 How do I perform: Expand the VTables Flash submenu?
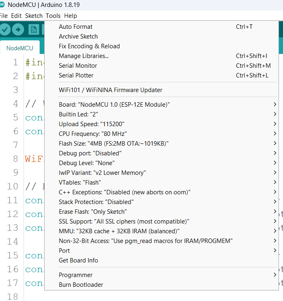click(x=161, y=183)
